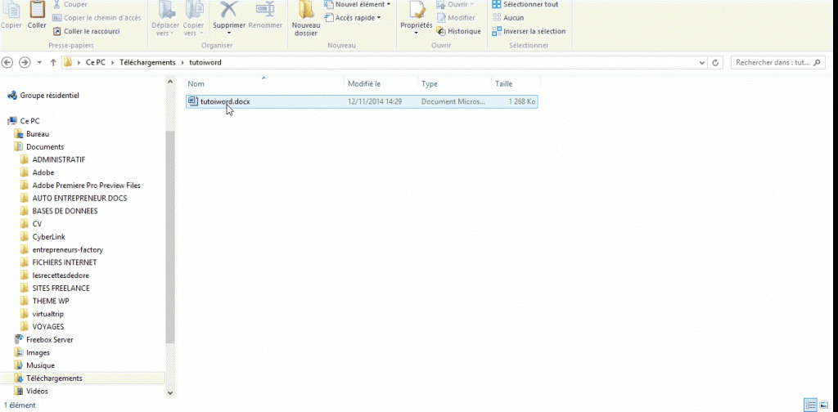This screenshot has height=412, width=838.
Task: Switch to details view icon in status bar
Action: [811, 405]
